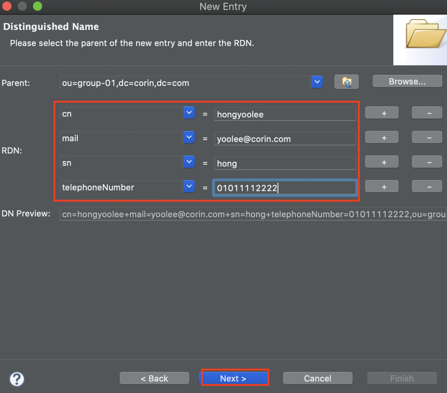The image size is (447, 393).
Task: Add an RDN row after sn
Action: coord(382,162)
